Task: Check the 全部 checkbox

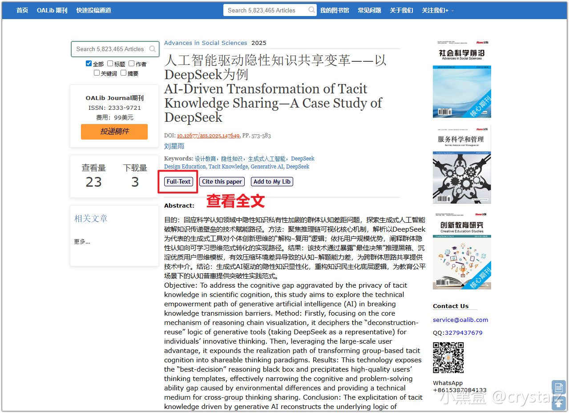Action: tap(89, 64)
